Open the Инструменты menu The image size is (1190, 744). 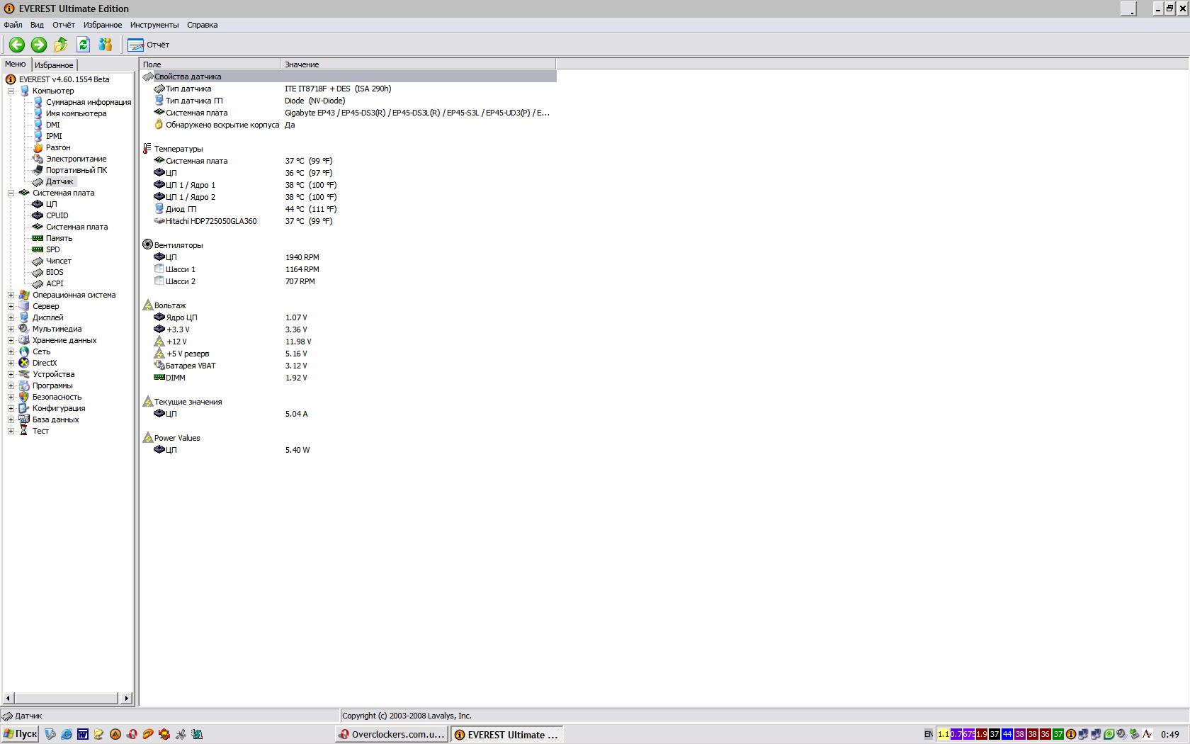[154, 25]
